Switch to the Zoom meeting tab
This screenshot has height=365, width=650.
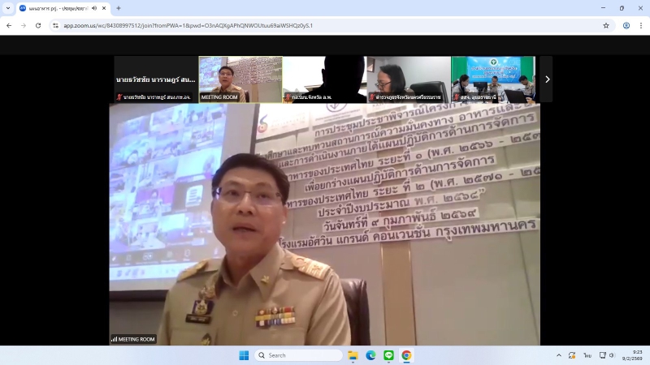[57, 8]
